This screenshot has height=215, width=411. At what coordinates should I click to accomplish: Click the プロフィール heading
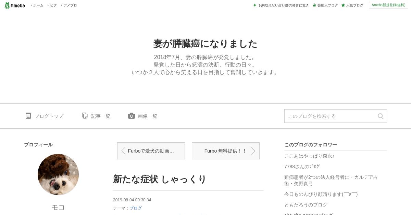(38, 145)
